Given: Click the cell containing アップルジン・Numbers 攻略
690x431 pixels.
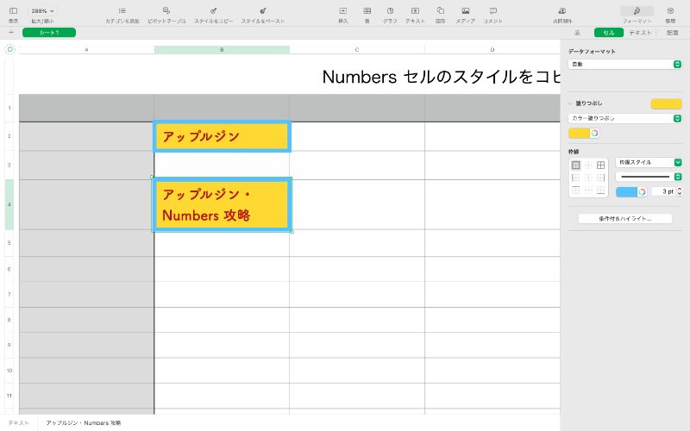Looking at the screenshot, I should [222, 204].
